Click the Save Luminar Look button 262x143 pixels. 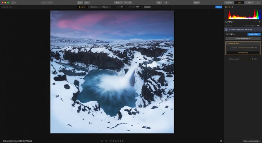click(x=251, y=141)
